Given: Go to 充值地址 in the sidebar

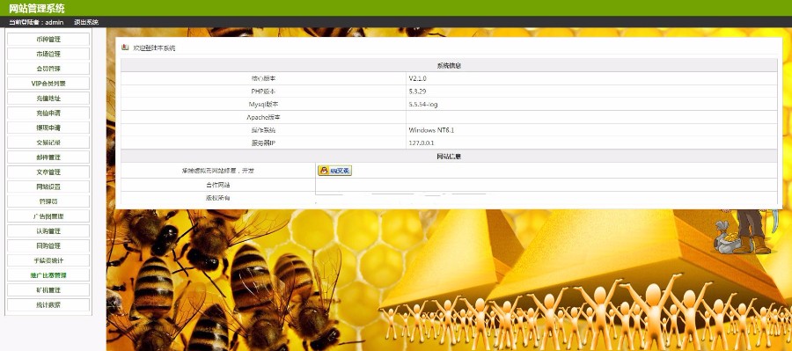Looking at the screenshot, I should pyautogui.click(x=48, y=99).
